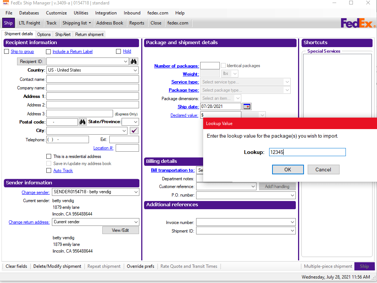Expand the Change sender dropdown
377x283 pixels.
tap(136, 192)
